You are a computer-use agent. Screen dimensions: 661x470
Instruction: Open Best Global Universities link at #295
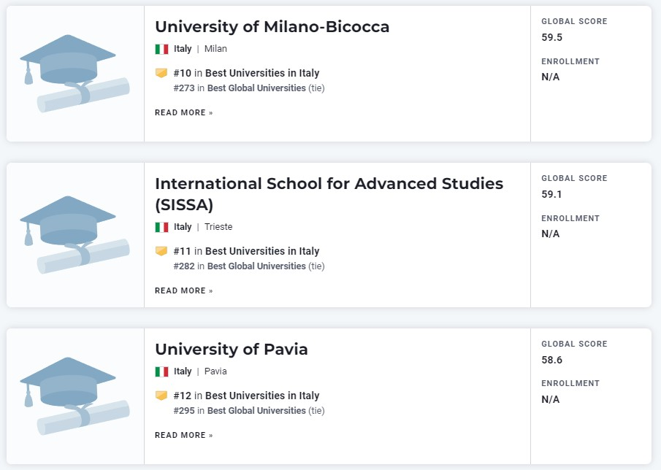256,411
